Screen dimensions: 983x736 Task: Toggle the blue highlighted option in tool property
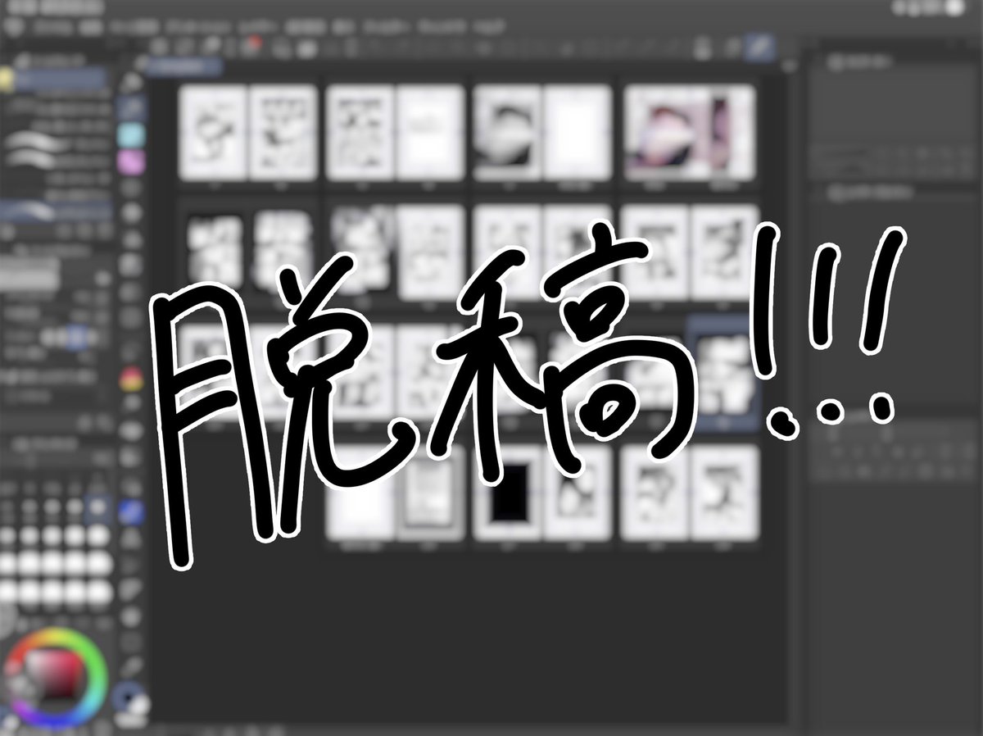[x=76, y=337]
